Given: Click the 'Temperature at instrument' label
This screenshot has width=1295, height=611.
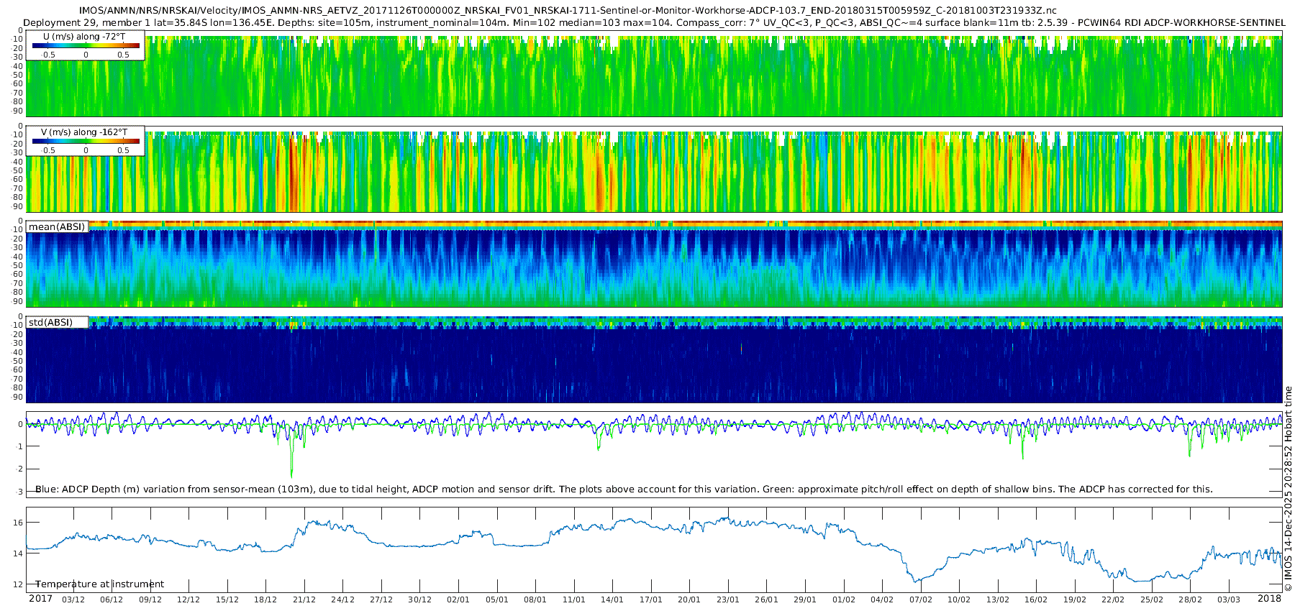Looking at the screenshot, I should tap(99, 584).
